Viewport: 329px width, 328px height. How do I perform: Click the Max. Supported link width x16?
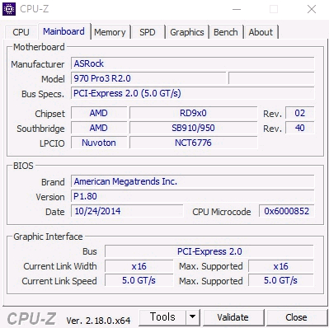click(x=280, y=266)
